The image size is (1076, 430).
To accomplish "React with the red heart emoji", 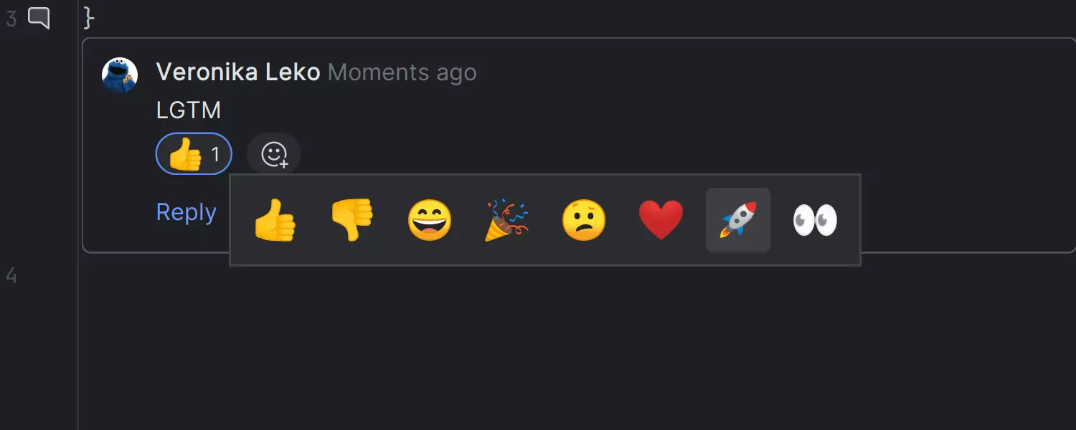I will pos(661,220).
